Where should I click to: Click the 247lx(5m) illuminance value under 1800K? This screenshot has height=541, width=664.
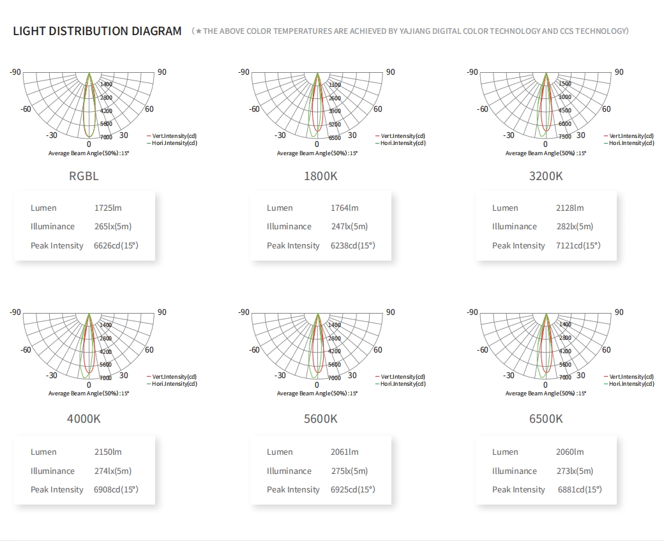[349, 227]
